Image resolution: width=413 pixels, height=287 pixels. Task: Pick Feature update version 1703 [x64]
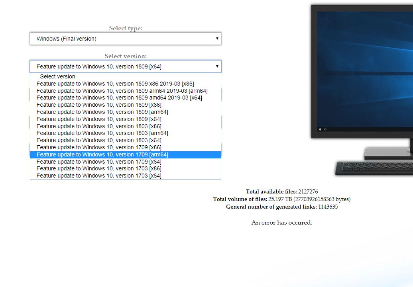pyautogui.click(x=125, y=176)
